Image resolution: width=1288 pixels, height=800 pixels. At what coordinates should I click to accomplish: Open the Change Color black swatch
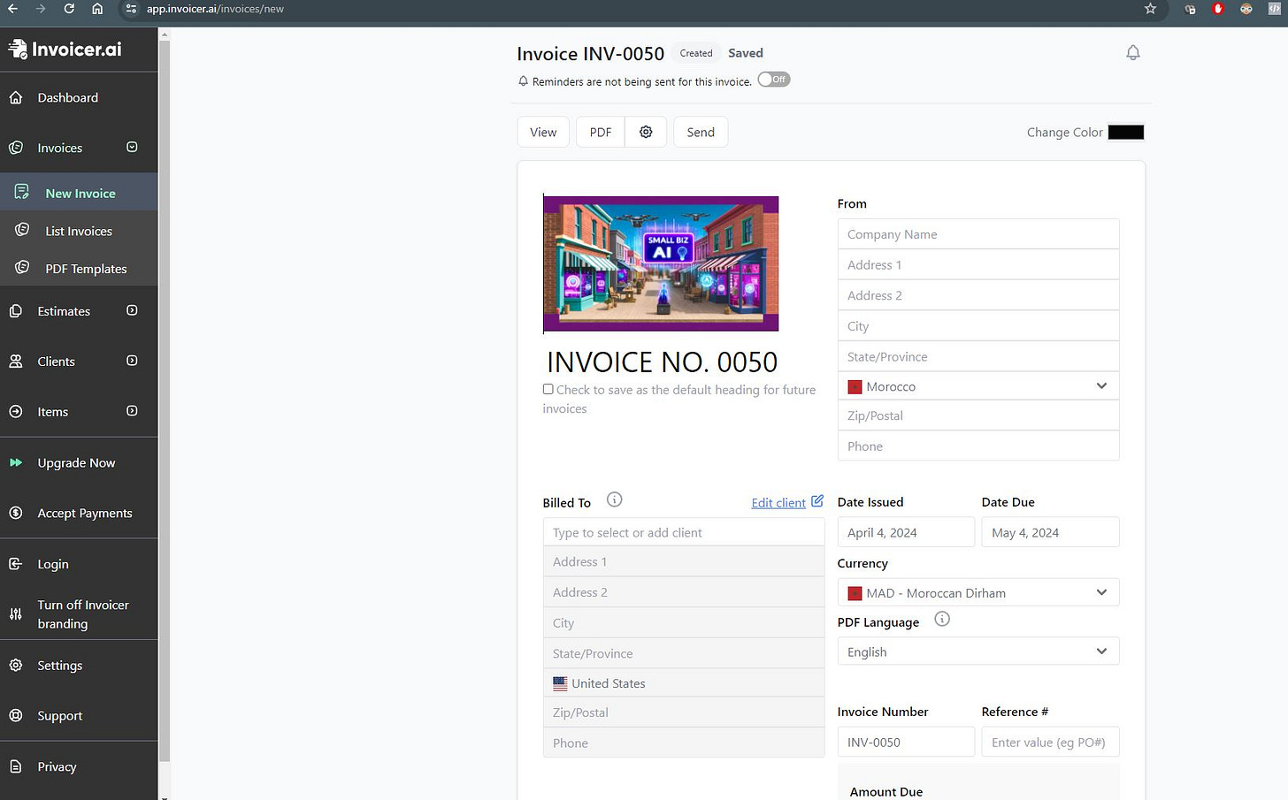[x=1126, y=132]
